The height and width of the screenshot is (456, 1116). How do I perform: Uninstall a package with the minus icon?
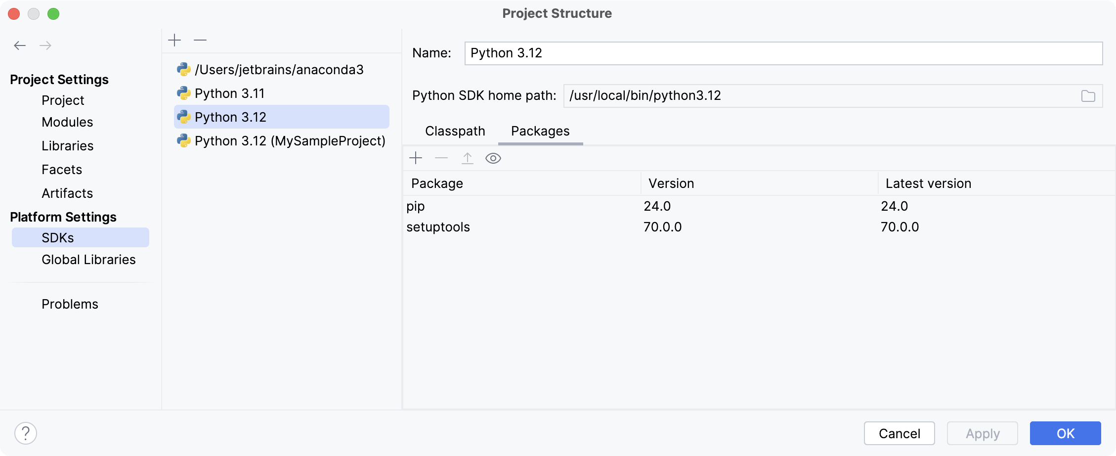[441, 158]
